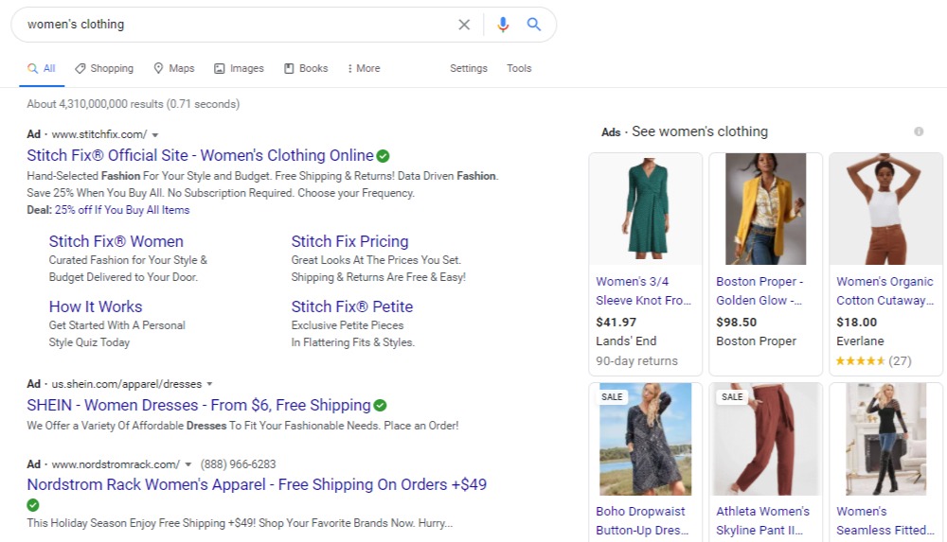Expand the nordstromrack.com ad dropdown arrow
Viewport: 947px width, 542px height.
[x=188, y=464]
